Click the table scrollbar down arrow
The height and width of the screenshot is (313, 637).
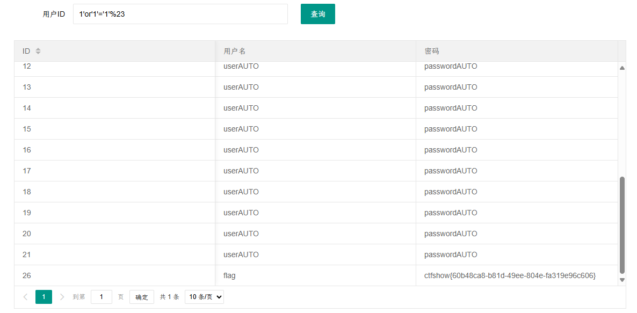point(622,280)
